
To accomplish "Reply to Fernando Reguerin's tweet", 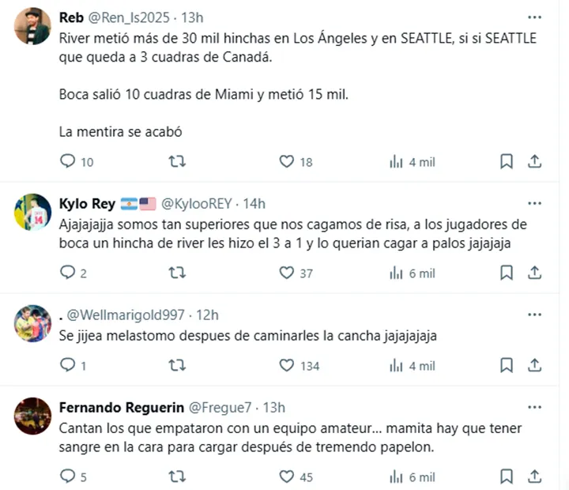I will point(68,477).
